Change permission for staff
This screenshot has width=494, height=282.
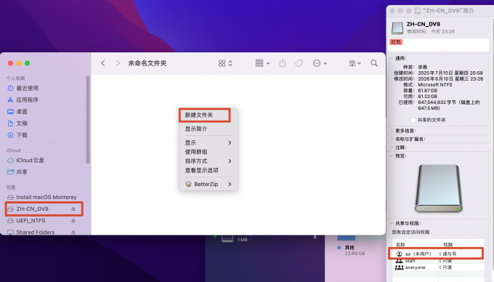(x=445, y=261)
